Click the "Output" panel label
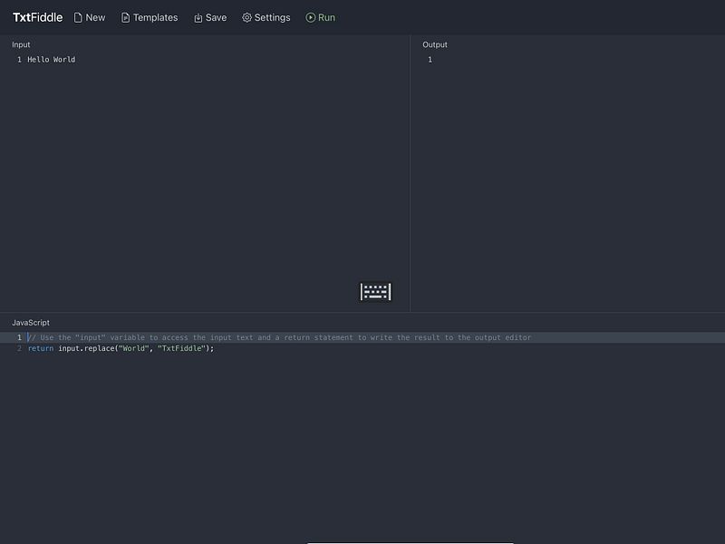The height and width of the screenshot is (544, 725). [435, 44]
